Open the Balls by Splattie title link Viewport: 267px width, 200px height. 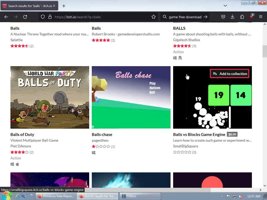[x=15, y=28]
